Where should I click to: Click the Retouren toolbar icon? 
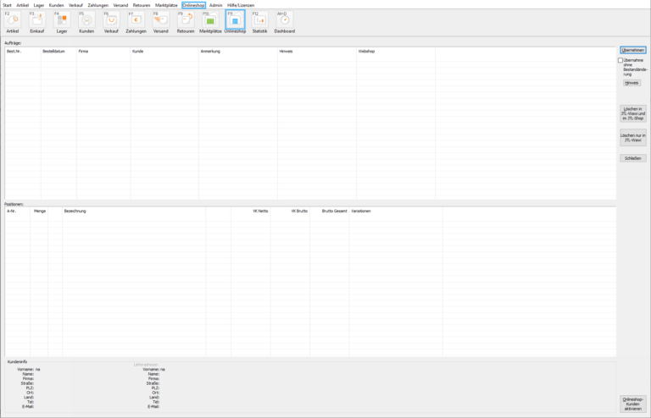tap(186, 20)
